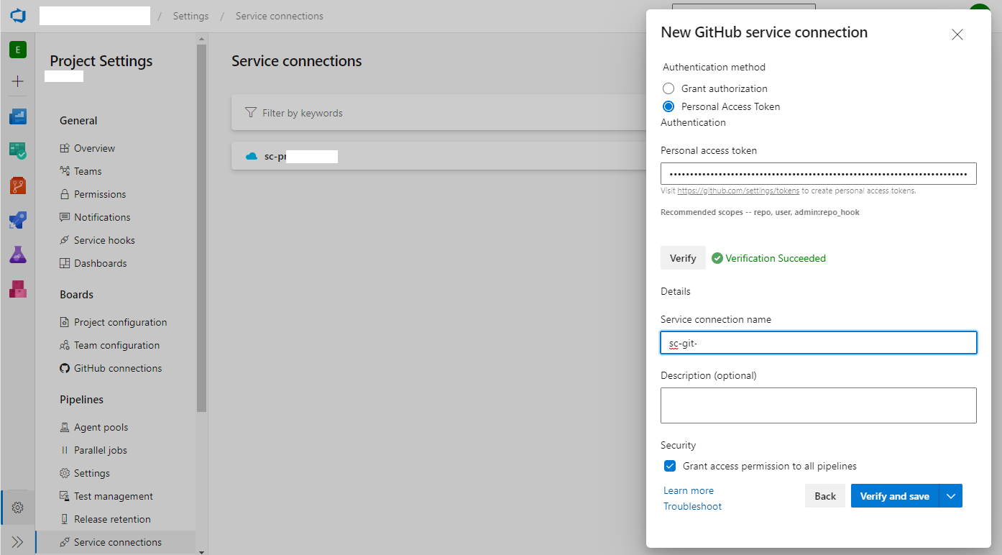Open the Test Plans flask icon

pos(18,254)
